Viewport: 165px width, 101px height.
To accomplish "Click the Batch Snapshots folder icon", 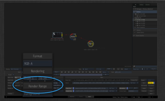I will 136,27.
